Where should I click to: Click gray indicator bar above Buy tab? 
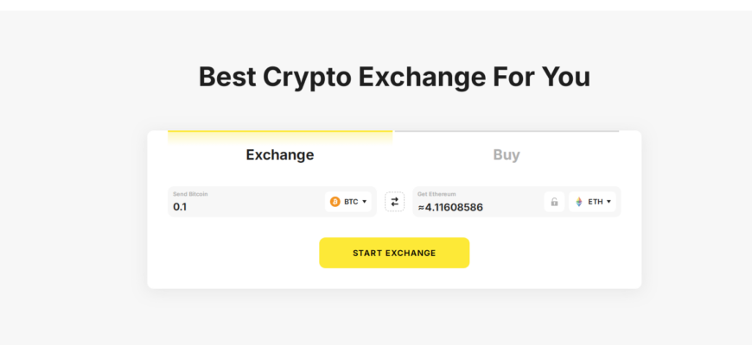click(507, 131)
